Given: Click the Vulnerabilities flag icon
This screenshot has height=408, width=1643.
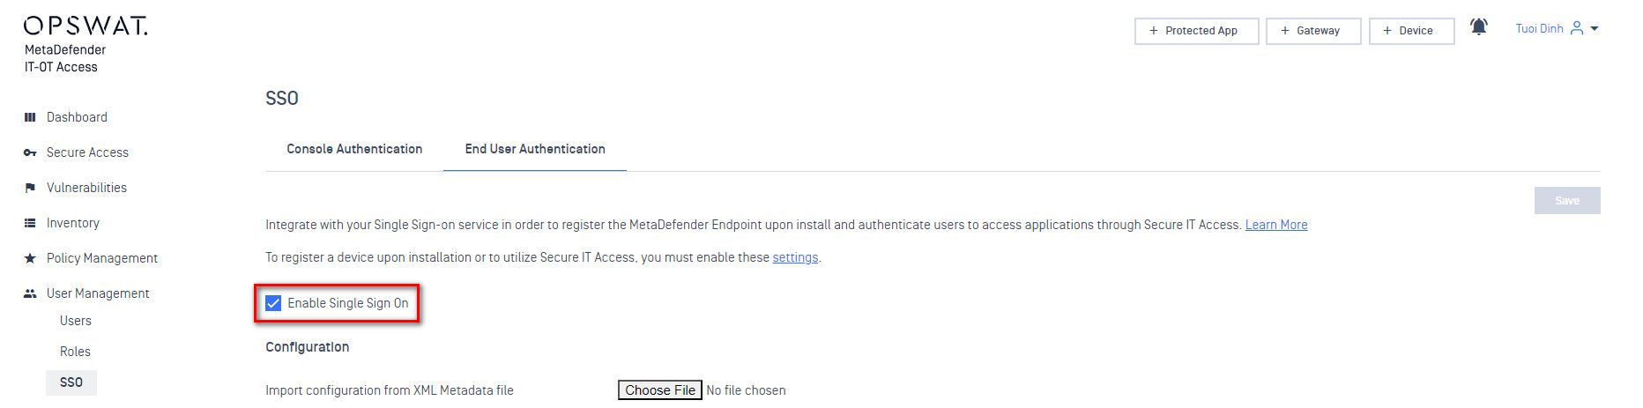Looking at the screenshot, I should point(30,188).
